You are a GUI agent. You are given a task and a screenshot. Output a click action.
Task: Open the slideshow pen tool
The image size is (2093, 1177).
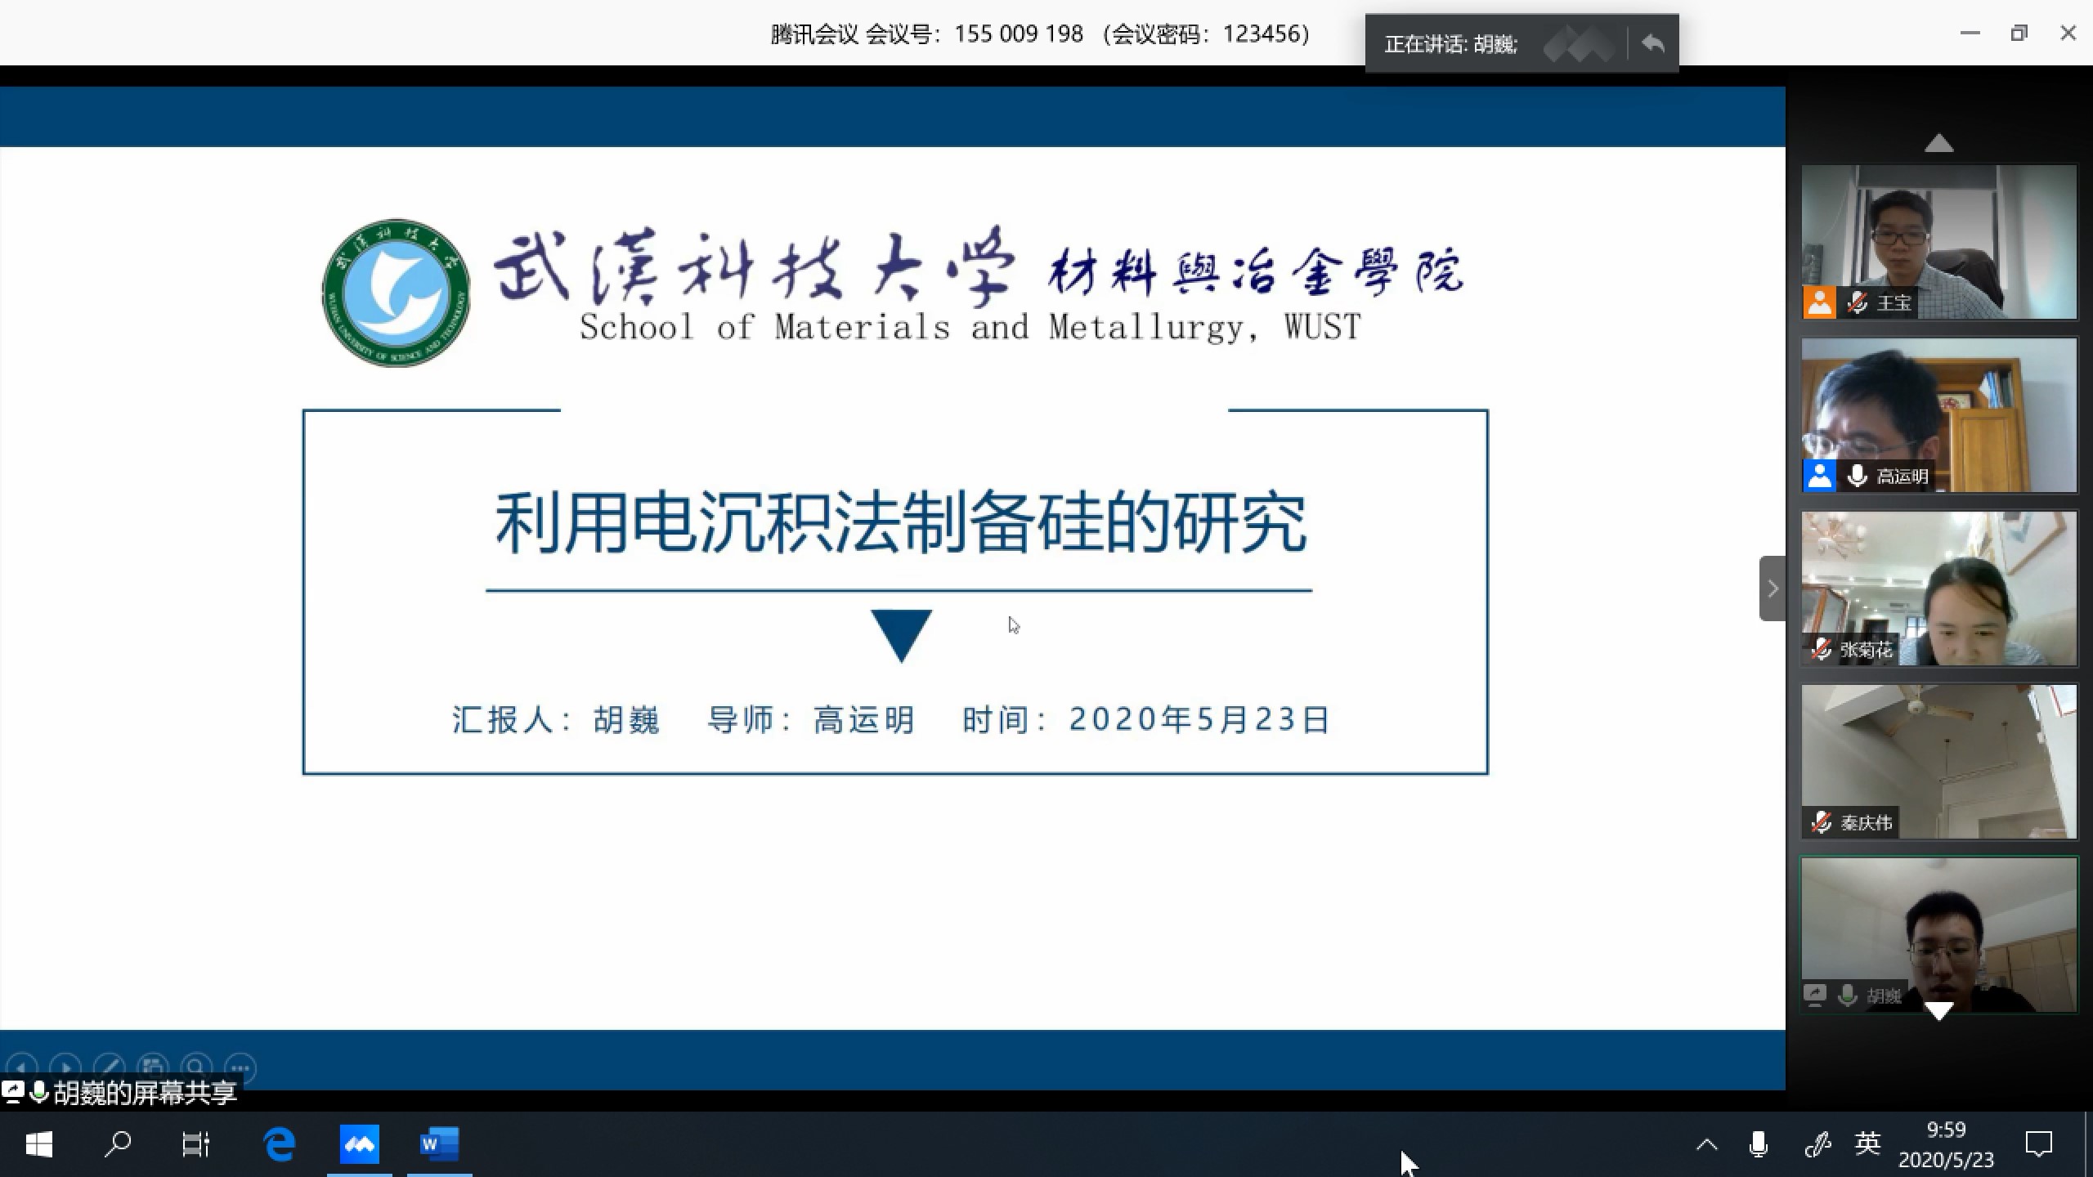tap(110, 1067)
